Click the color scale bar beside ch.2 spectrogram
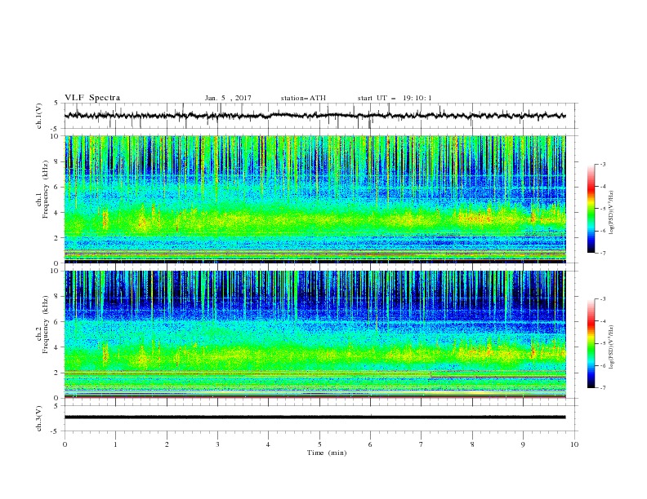This screenshot has width=647, height=499. click(x=591, y=343)
